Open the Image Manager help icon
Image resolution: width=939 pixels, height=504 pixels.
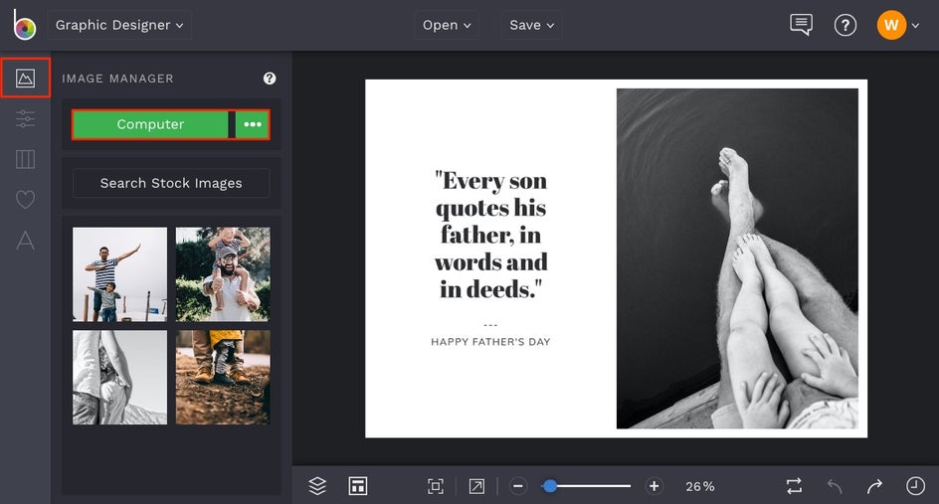(270, 79)
